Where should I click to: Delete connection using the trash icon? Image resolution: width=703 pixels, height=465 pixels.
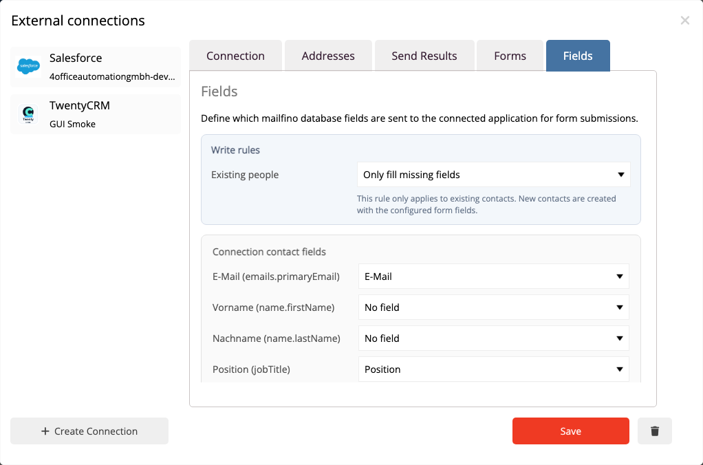pos(655,431)
